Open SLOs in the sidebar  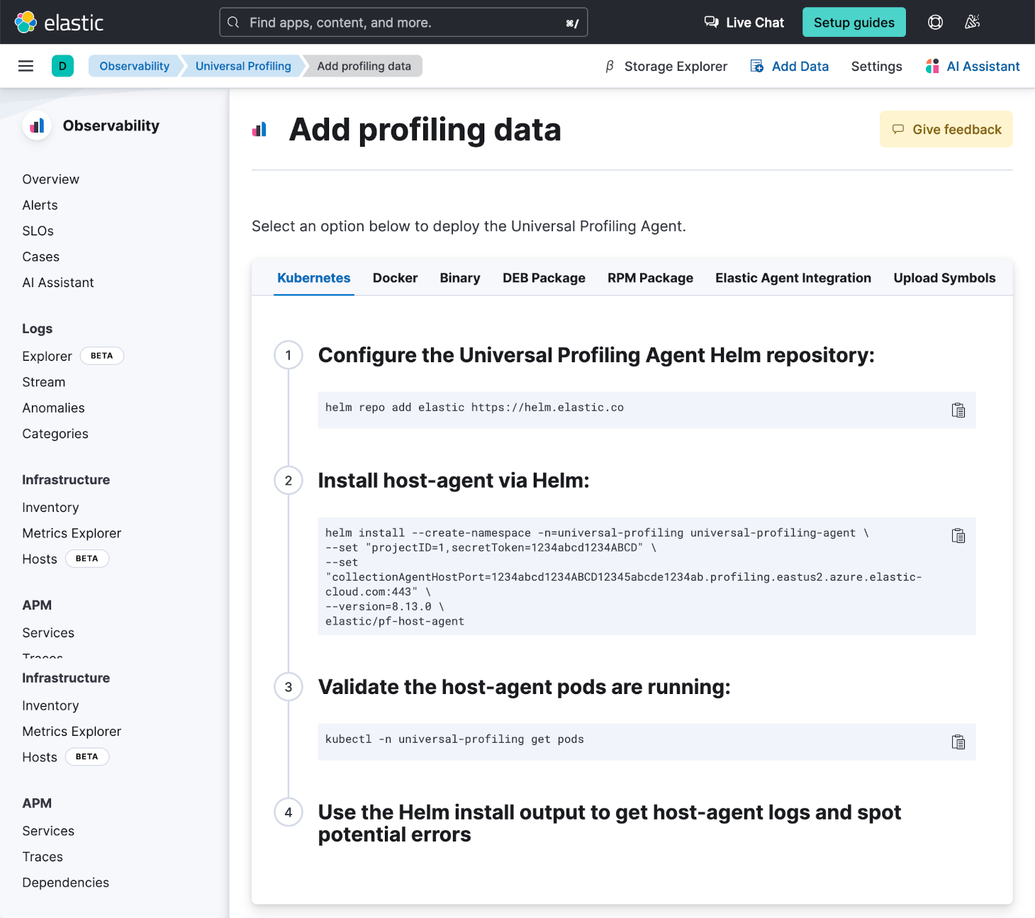38,231
